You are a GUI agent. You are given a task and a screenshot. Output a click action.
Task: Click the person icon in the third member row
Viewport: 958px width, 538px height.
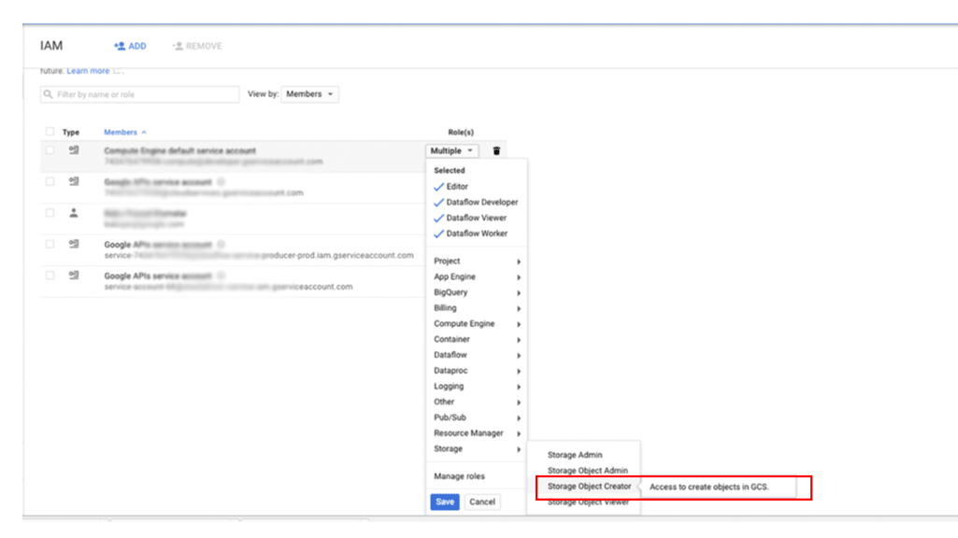pyautogui.click(x=74, y=213)
